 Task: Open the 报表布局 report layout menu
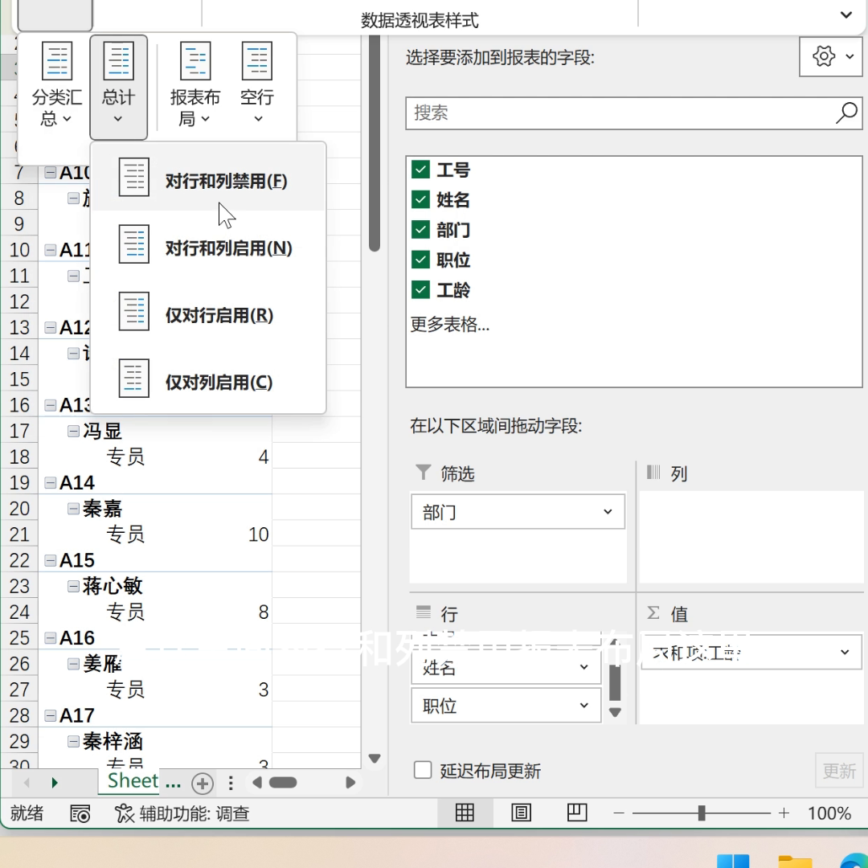tap(194, 85)
